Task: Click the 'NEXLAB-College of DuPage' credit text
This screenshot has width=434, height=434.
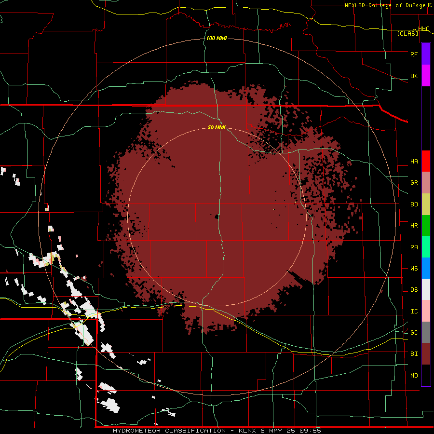Action: tap(385, 5)
